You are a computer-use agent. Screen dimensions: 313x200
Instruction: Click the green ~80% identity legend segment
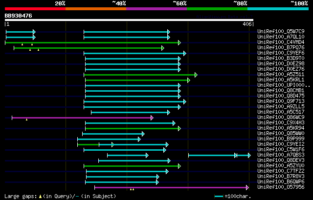[x=217, y=9]
